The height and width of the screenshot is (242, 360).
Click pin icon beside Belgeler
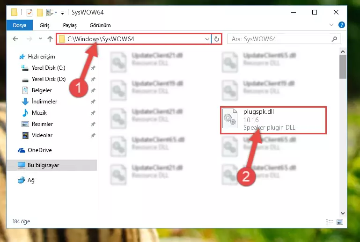[93, 90]
